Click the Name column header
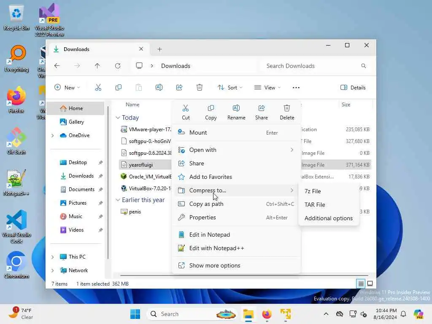432x324 pixels. (132, 105)
